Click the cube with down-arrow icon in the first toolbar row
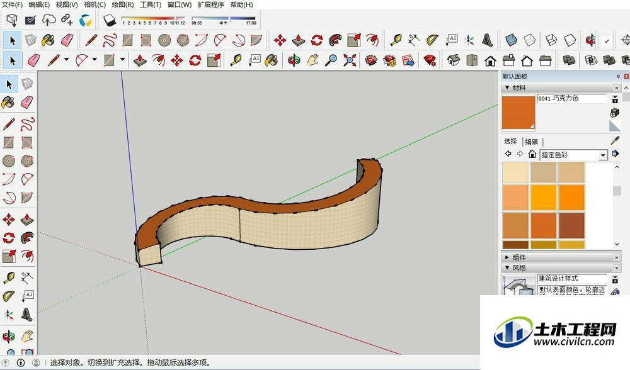The image size is (630, 370). [12, 20]
